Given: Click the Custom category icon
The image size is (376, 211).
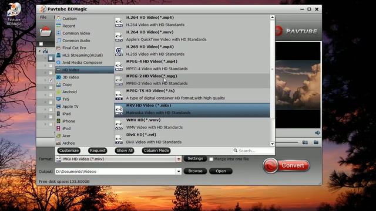Looking at the screenshot, I should (x=59, y=18).
